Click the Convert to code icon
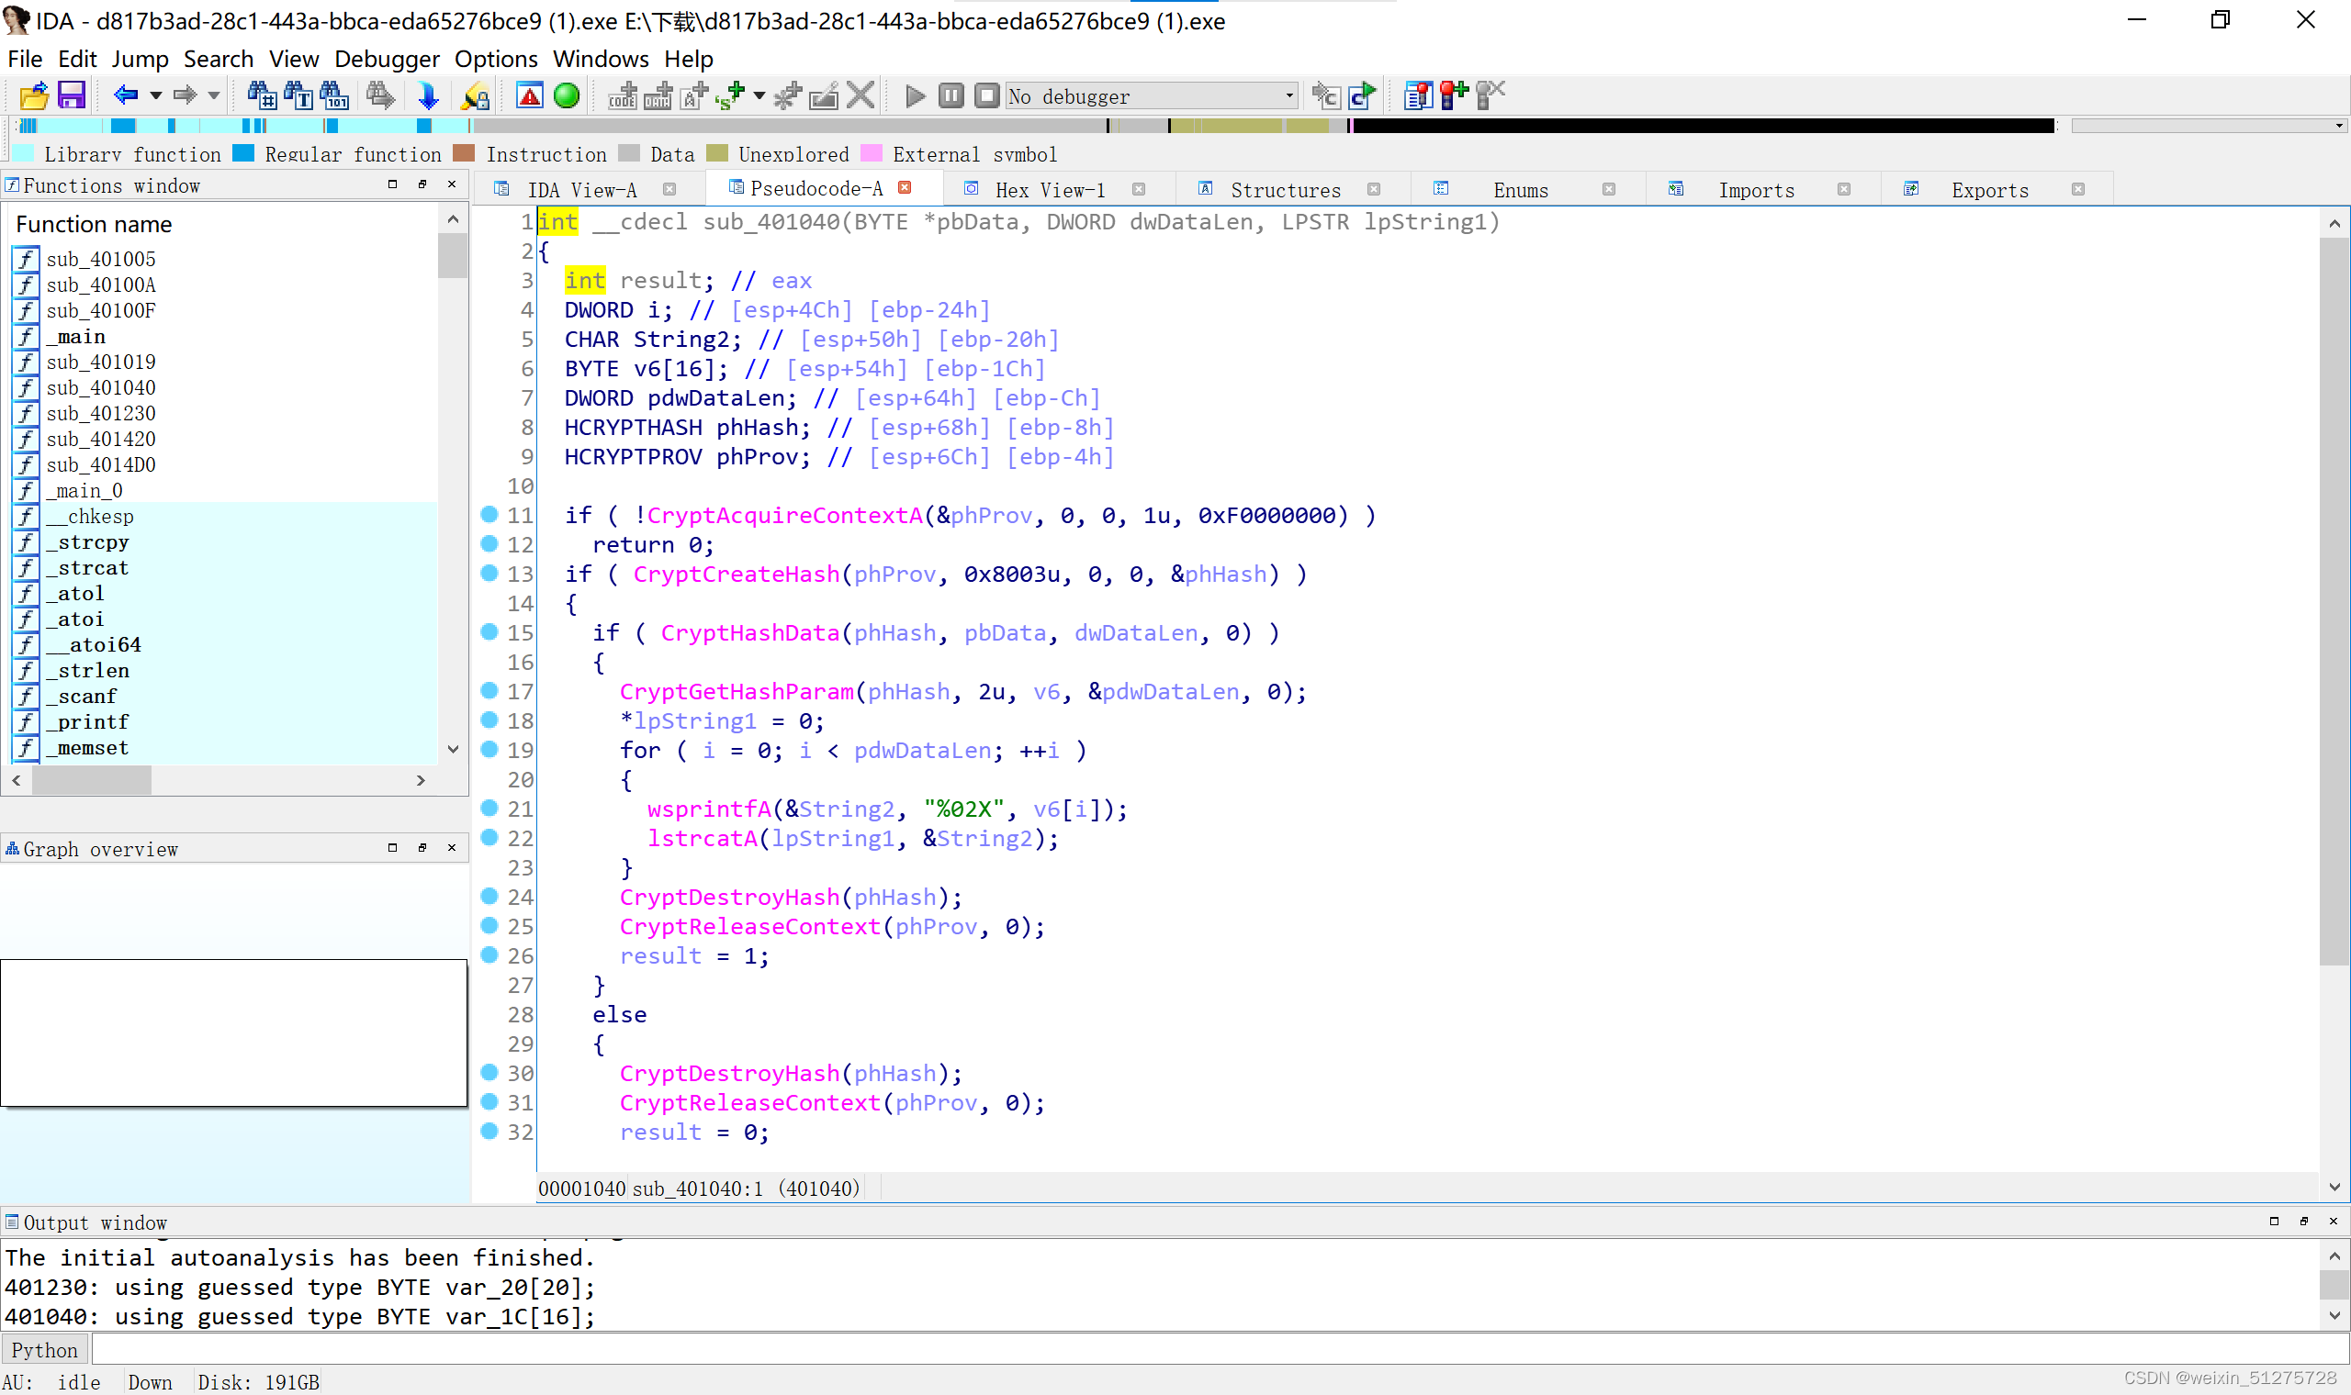Screen dimensions: 2351x1395 (623, 95)
